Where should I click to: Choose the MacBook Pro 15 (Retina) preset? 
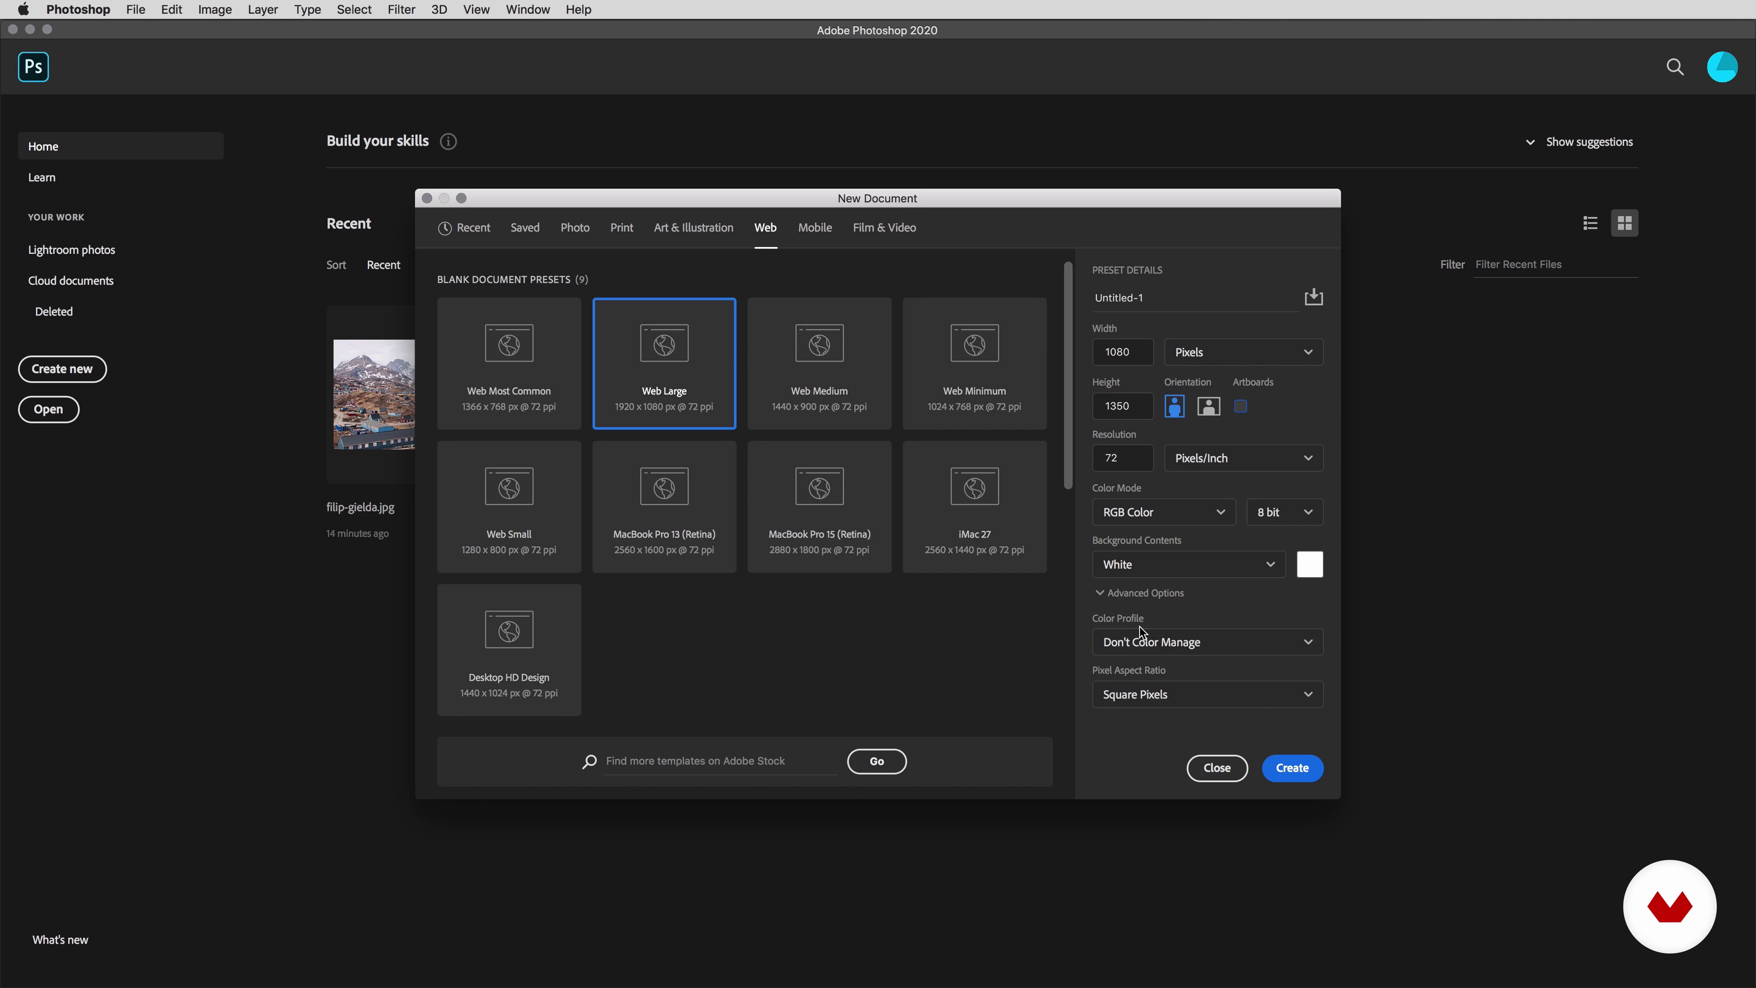pos(819,507)
